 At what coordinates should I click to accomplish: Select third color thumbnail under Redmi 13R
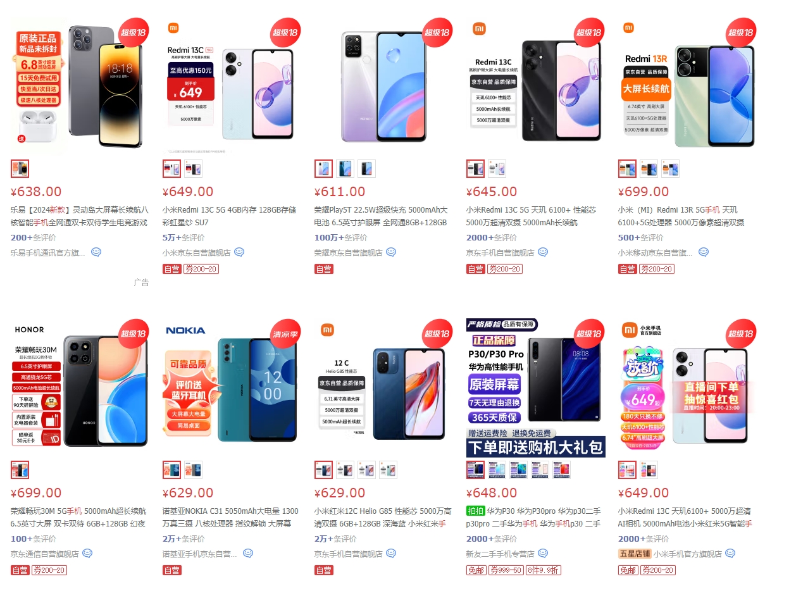click(670, 168)
